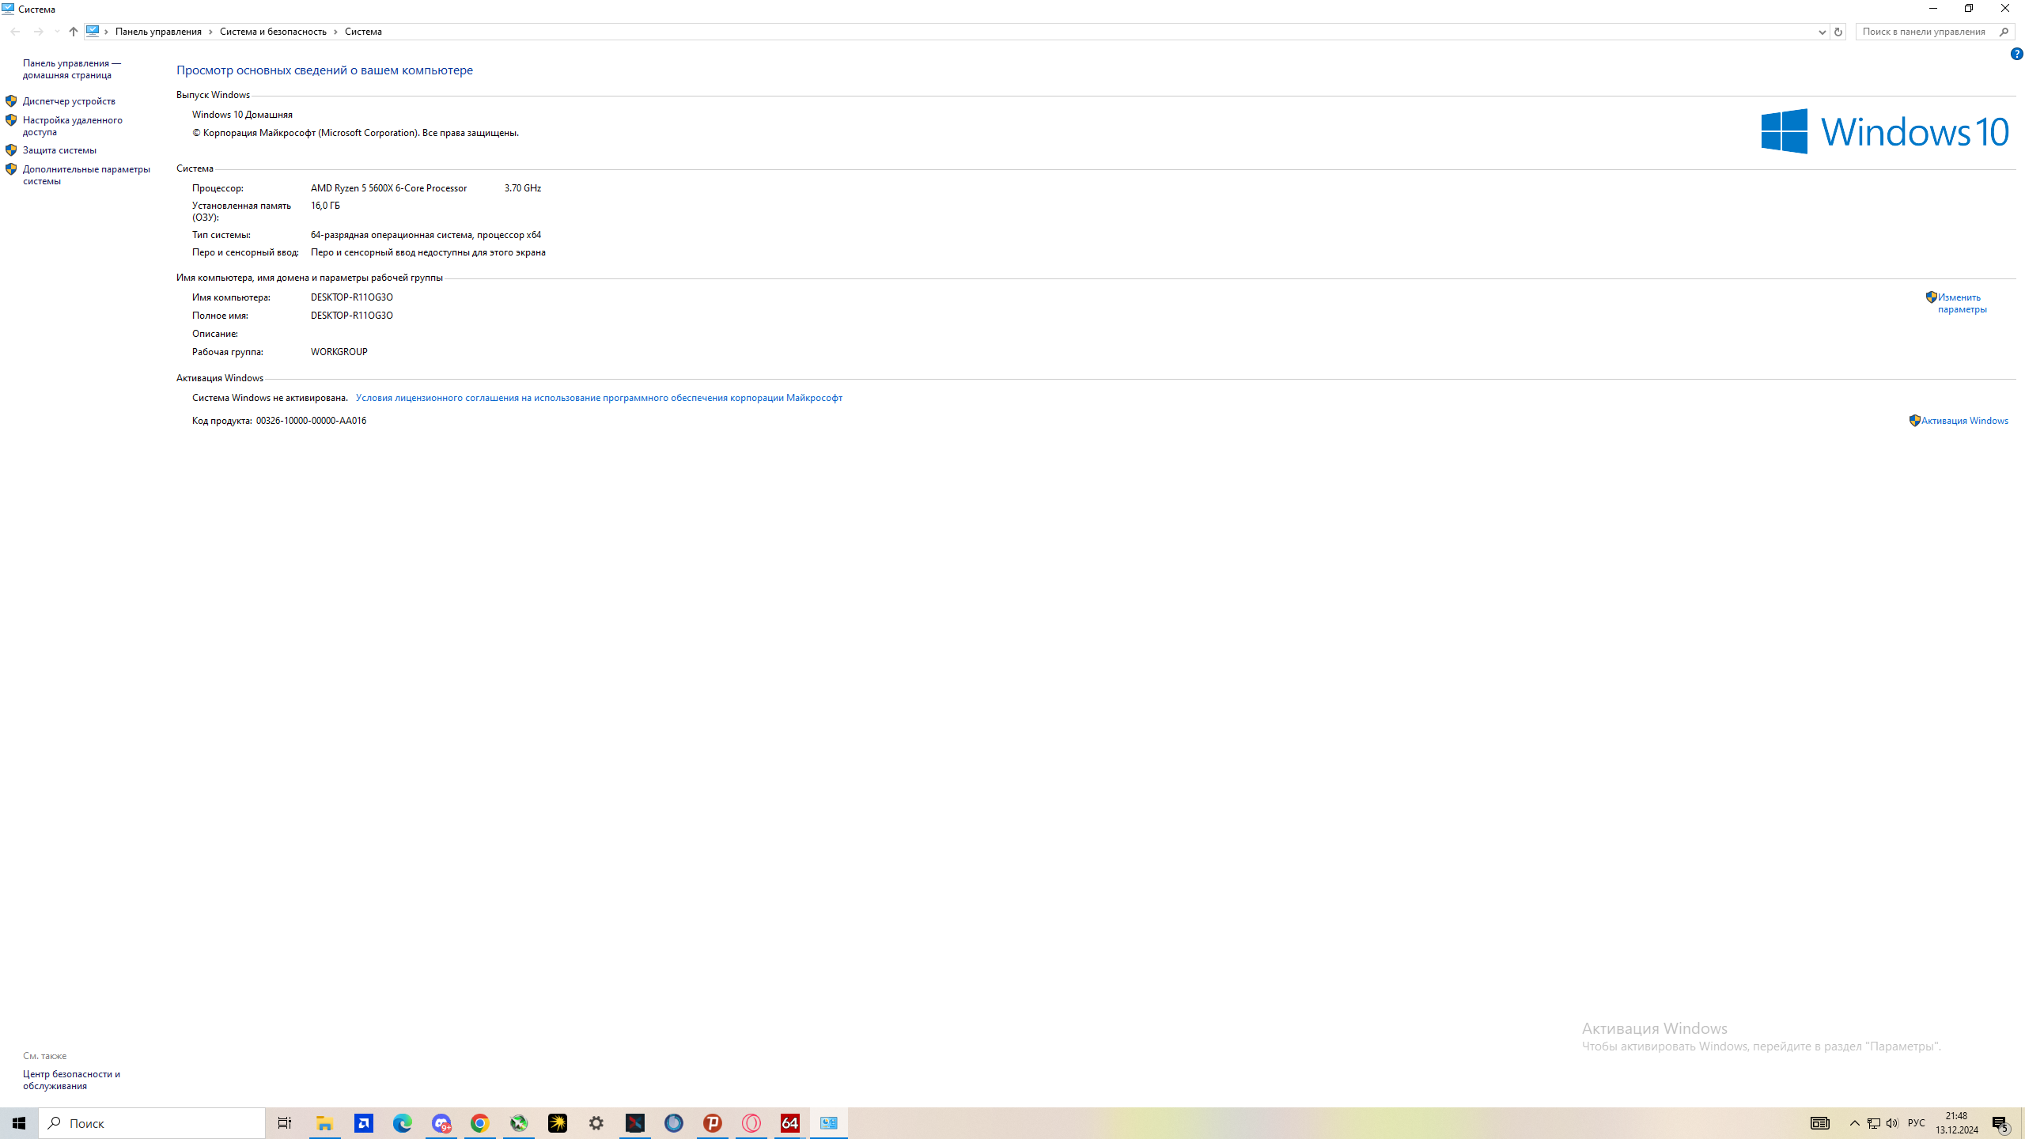Screen dimensions: 2025x1139
Task: Click 'Изменить параметры' link
Action: coord(1962,303)
